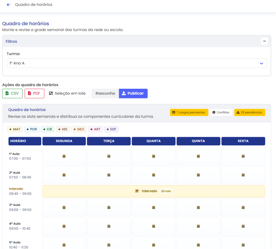The width and height of the screenshot is (276, 249).
Task: Select the GEO subject chip
Action: (79, 129)
